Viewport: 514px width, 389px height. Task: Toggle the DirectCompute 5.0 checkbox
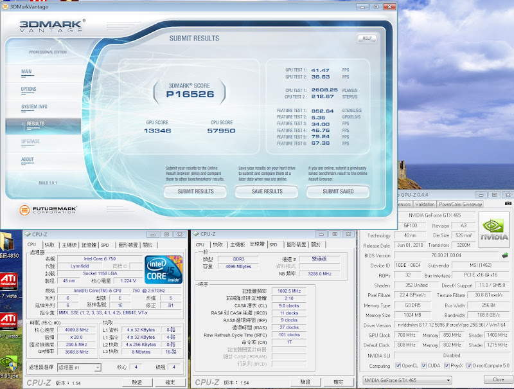click(x=469, y=365)
